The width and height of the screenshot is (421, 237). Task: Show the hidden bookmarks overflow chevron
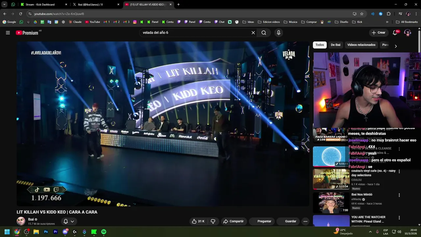tap(387, 22)
